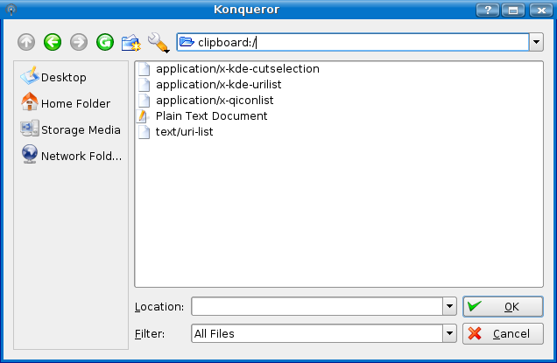Image resolution: width=557 pixels, height=363 pixels.
Task: Open Storage Media in places sidebar
Action: tap(70, 129)
